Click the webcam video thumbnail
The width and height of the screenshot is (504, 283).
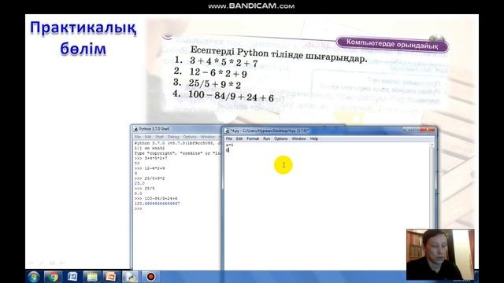(440, 255)
